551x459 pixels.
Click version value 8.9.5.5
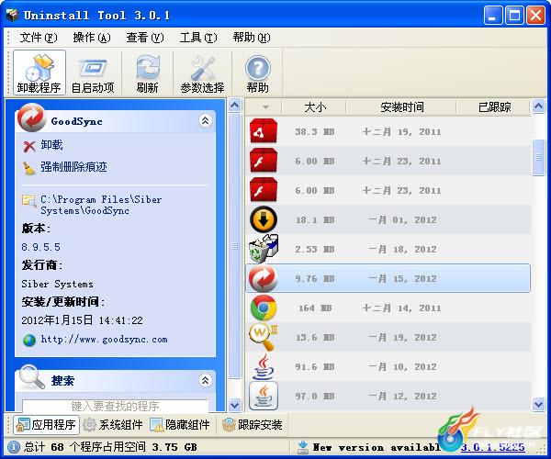click(x=40, y=247)
